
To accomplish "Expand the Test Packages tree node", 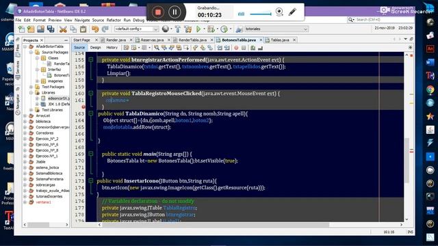I will click(31, 87).
